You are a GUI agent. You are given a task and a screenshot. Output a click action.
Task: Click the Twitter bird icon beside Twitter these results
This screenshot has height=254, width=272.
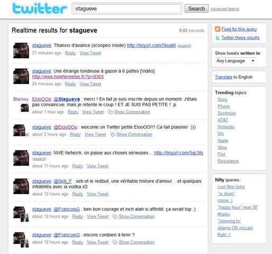(x=217, y=38)
